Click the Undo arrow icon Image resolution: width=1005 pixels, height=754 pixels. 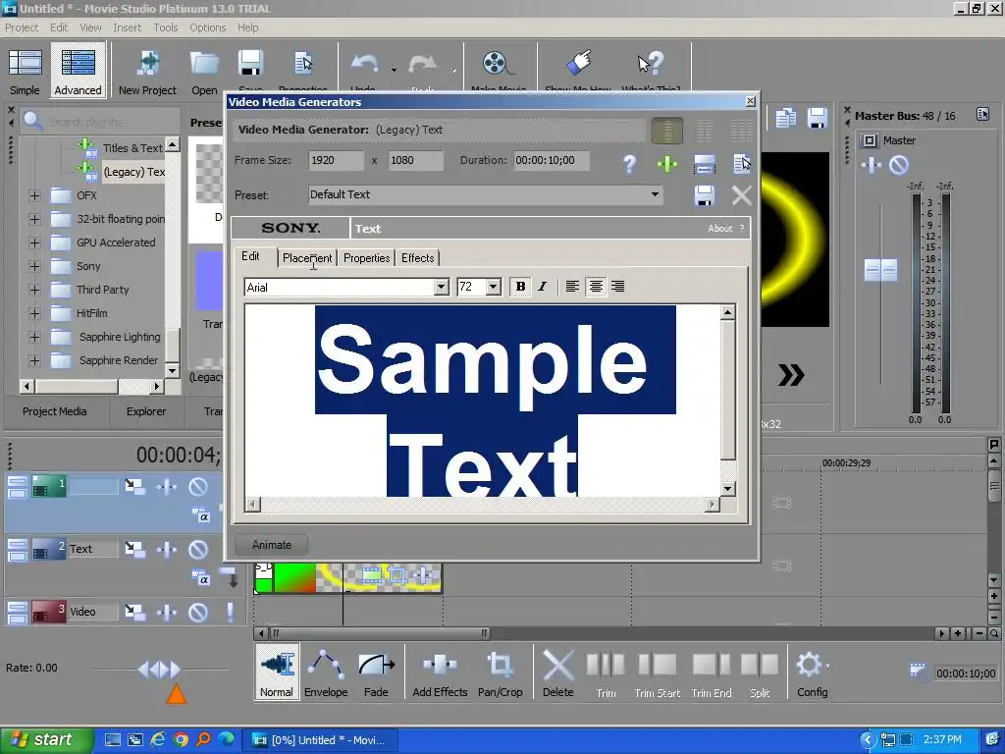click(x=365, y=64)
